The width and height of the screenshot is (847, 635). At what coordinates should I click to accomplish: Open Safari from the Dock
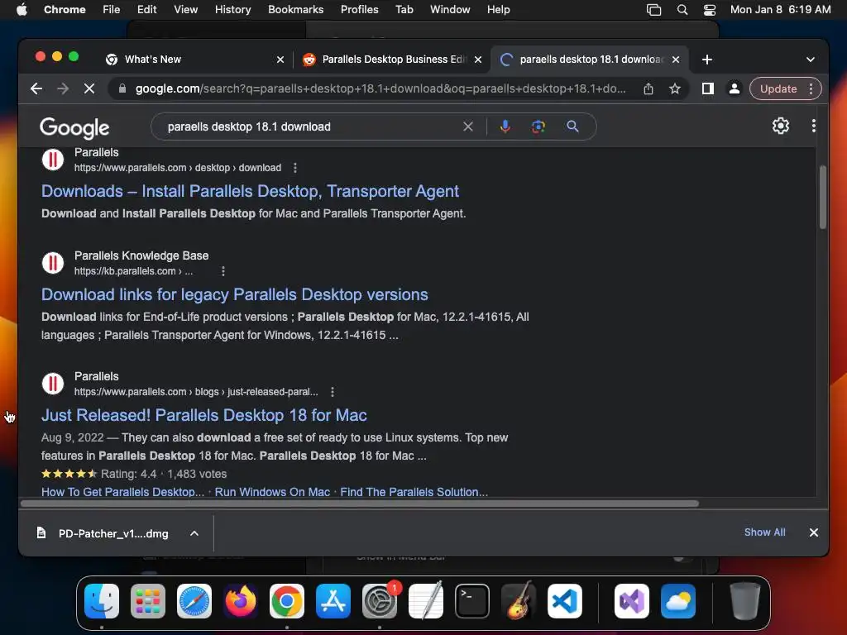coord(194,601)
